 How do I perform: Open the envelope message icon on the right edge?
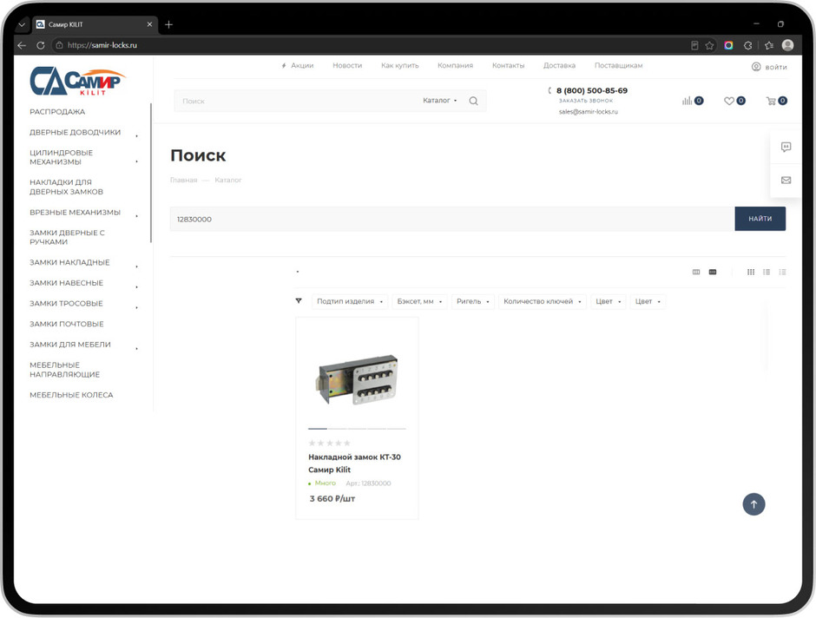786,180
